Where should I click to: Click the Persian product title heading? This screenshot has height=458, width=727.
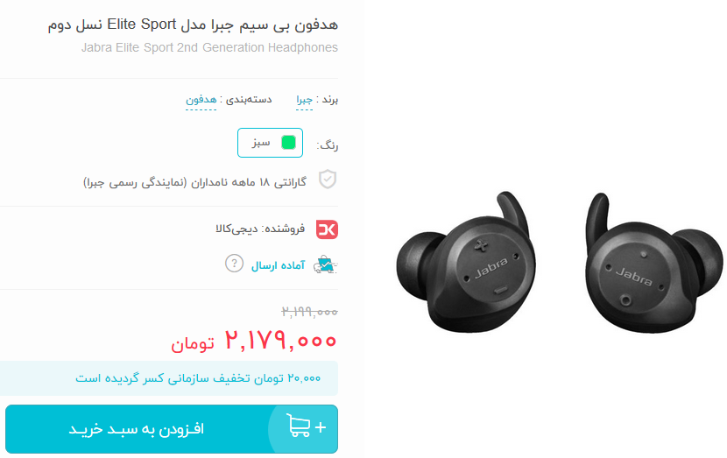(193, 25)
